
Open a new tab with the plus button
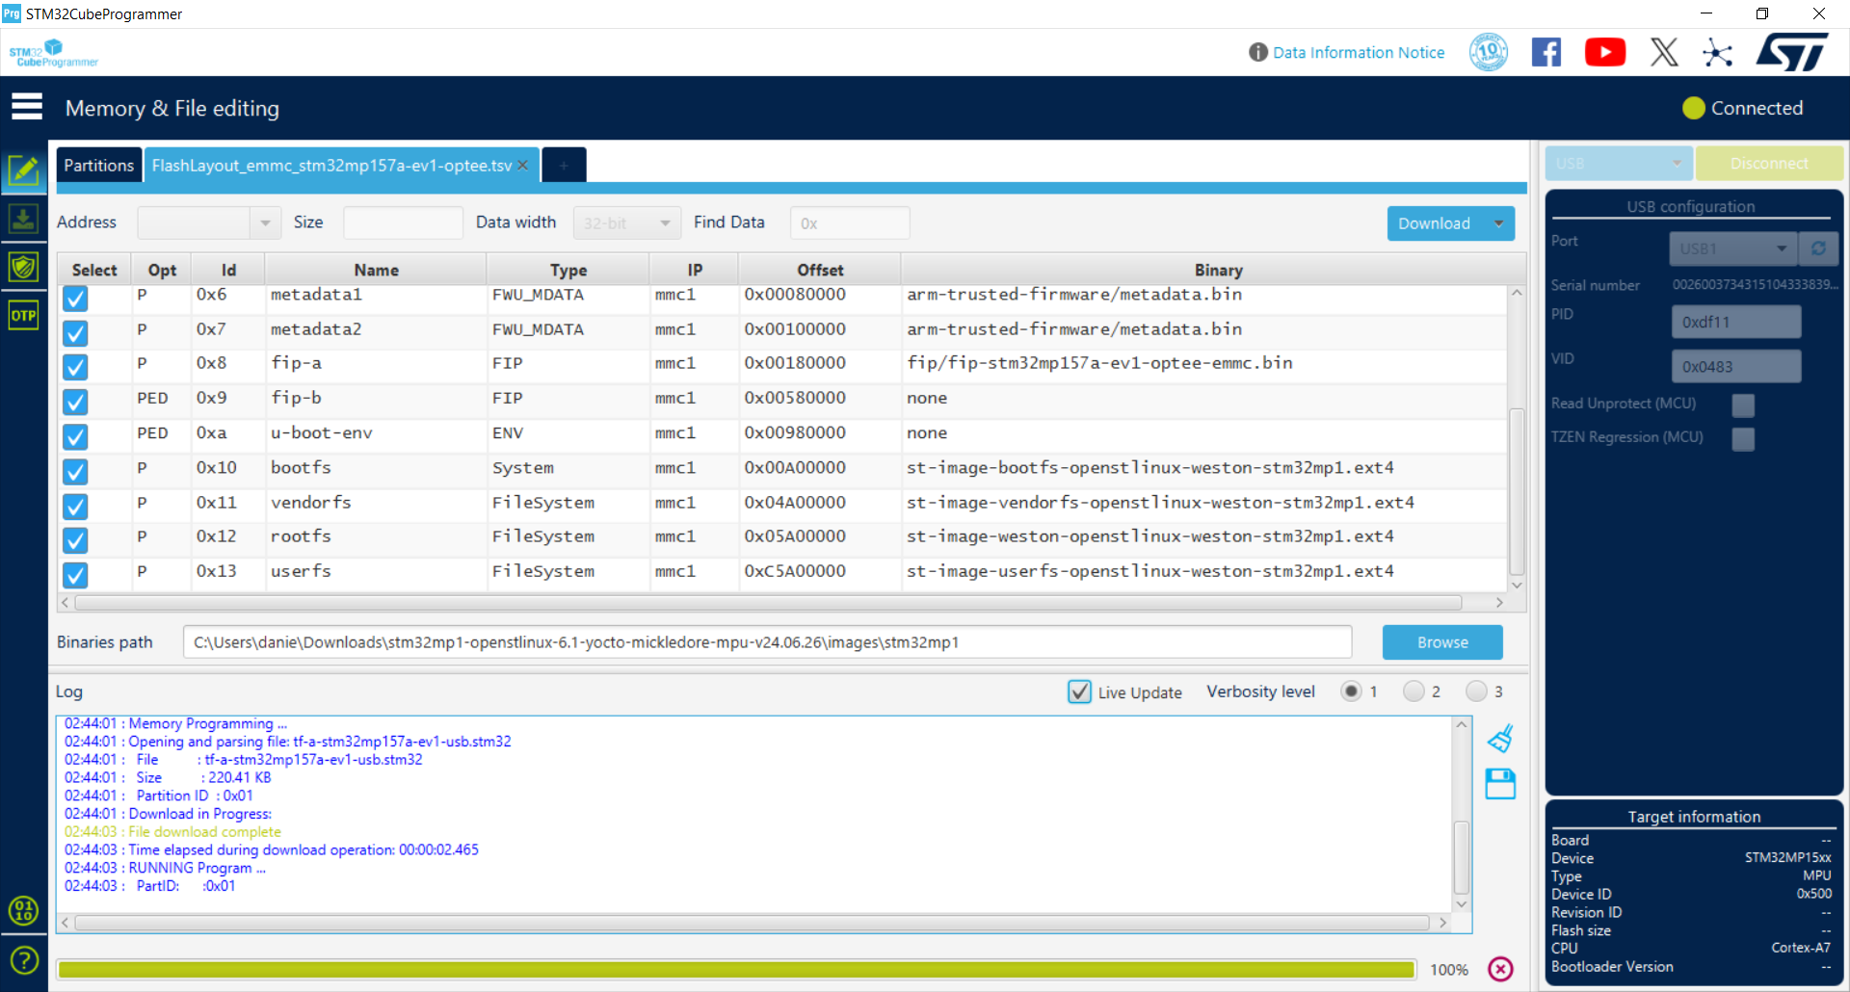564,165
